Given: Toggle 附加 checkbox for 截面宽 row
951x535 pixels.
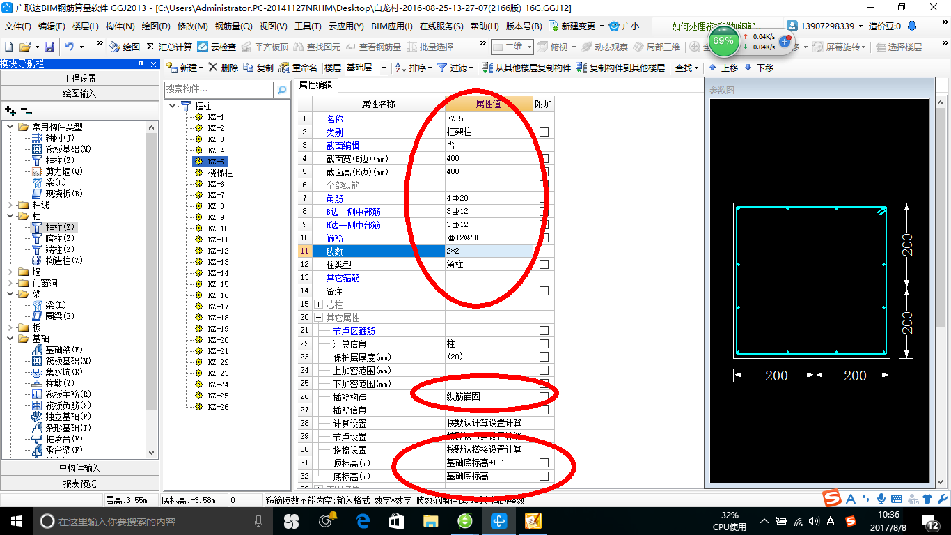Looking at the screenshot, I should (544, 158).
